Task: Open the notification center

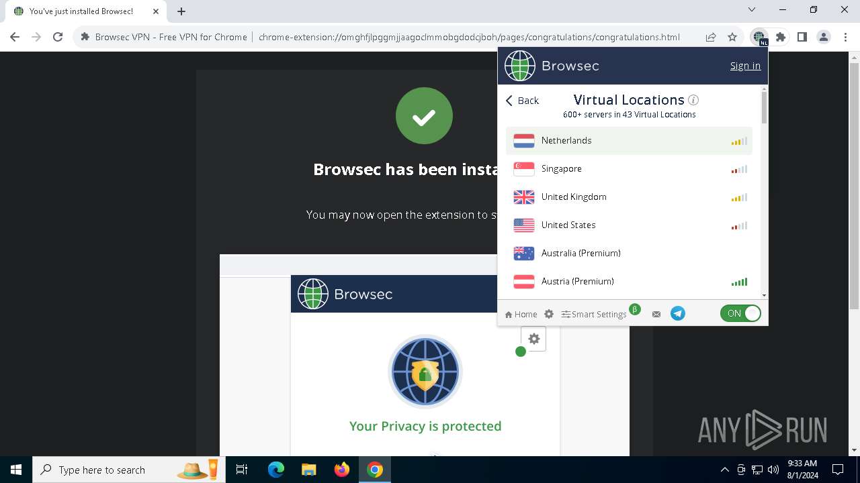Action: [x=838, y=470]
